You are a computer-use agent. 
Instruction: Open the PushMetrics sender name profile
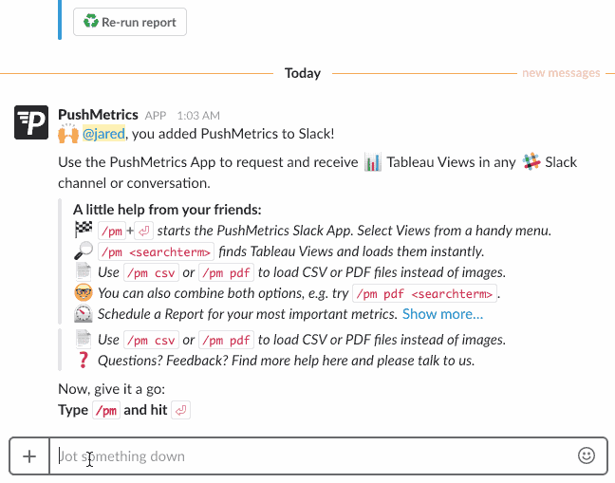(x=98, y=115)
